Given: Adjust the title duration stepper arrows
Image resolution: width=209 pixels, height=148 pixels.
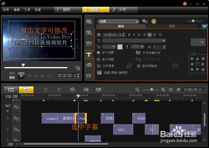Looking at the screenshot, I should click(124, 35).
